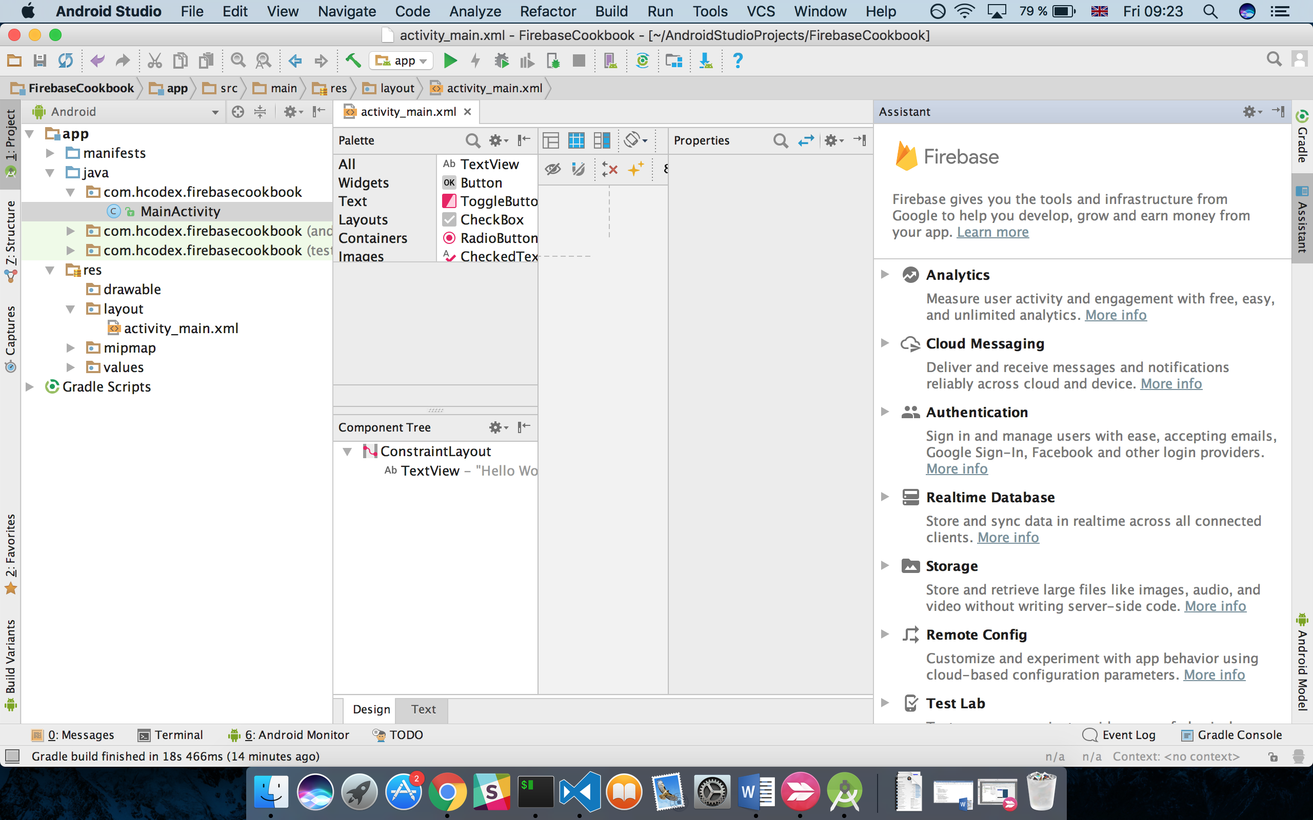
Task: Click the Help question mark icon
Action: click(738, 61)
